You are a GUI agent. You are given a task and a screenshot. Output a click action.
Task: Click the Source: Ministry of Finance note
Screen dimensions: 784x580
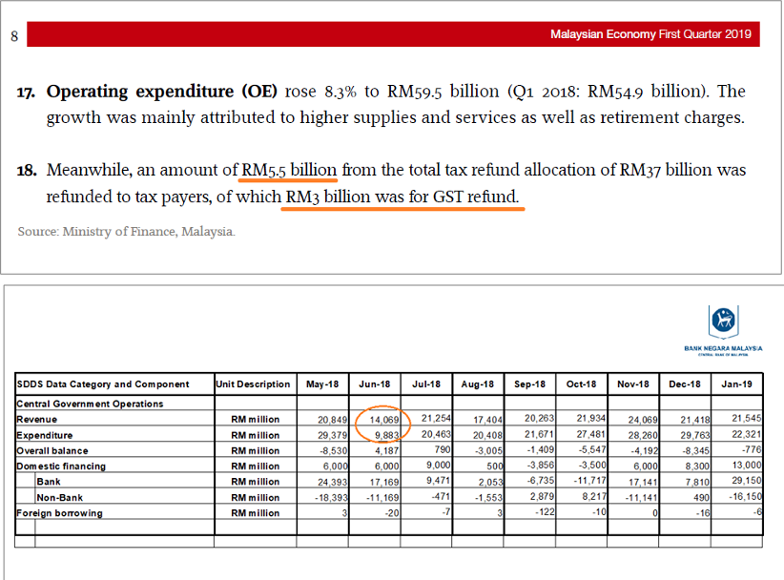127,232
